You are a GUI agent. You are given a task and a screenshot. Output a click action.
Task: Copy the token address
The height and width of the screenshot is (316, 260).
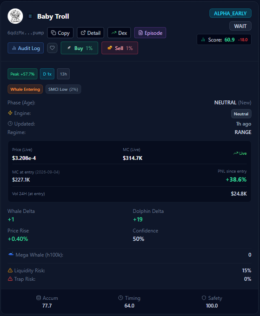pos(60,33)
